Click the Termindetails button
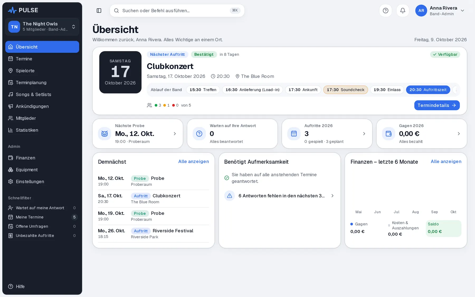Image resolution: width=475 pixels, height=297 pixels. (437, 105)
